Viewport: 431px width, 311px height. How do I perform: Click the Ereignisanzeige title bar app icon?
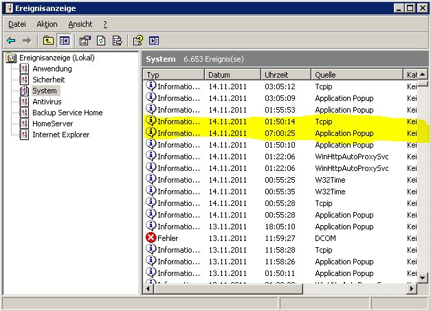pyautogui.click(x=9, y=8)
